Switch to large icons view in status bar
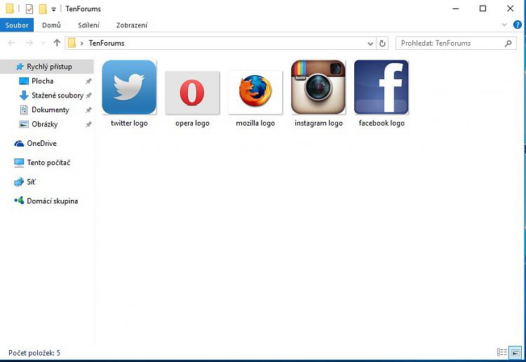Screen dimensions: 526x362 pyautogui.click(x=515, y=352)
